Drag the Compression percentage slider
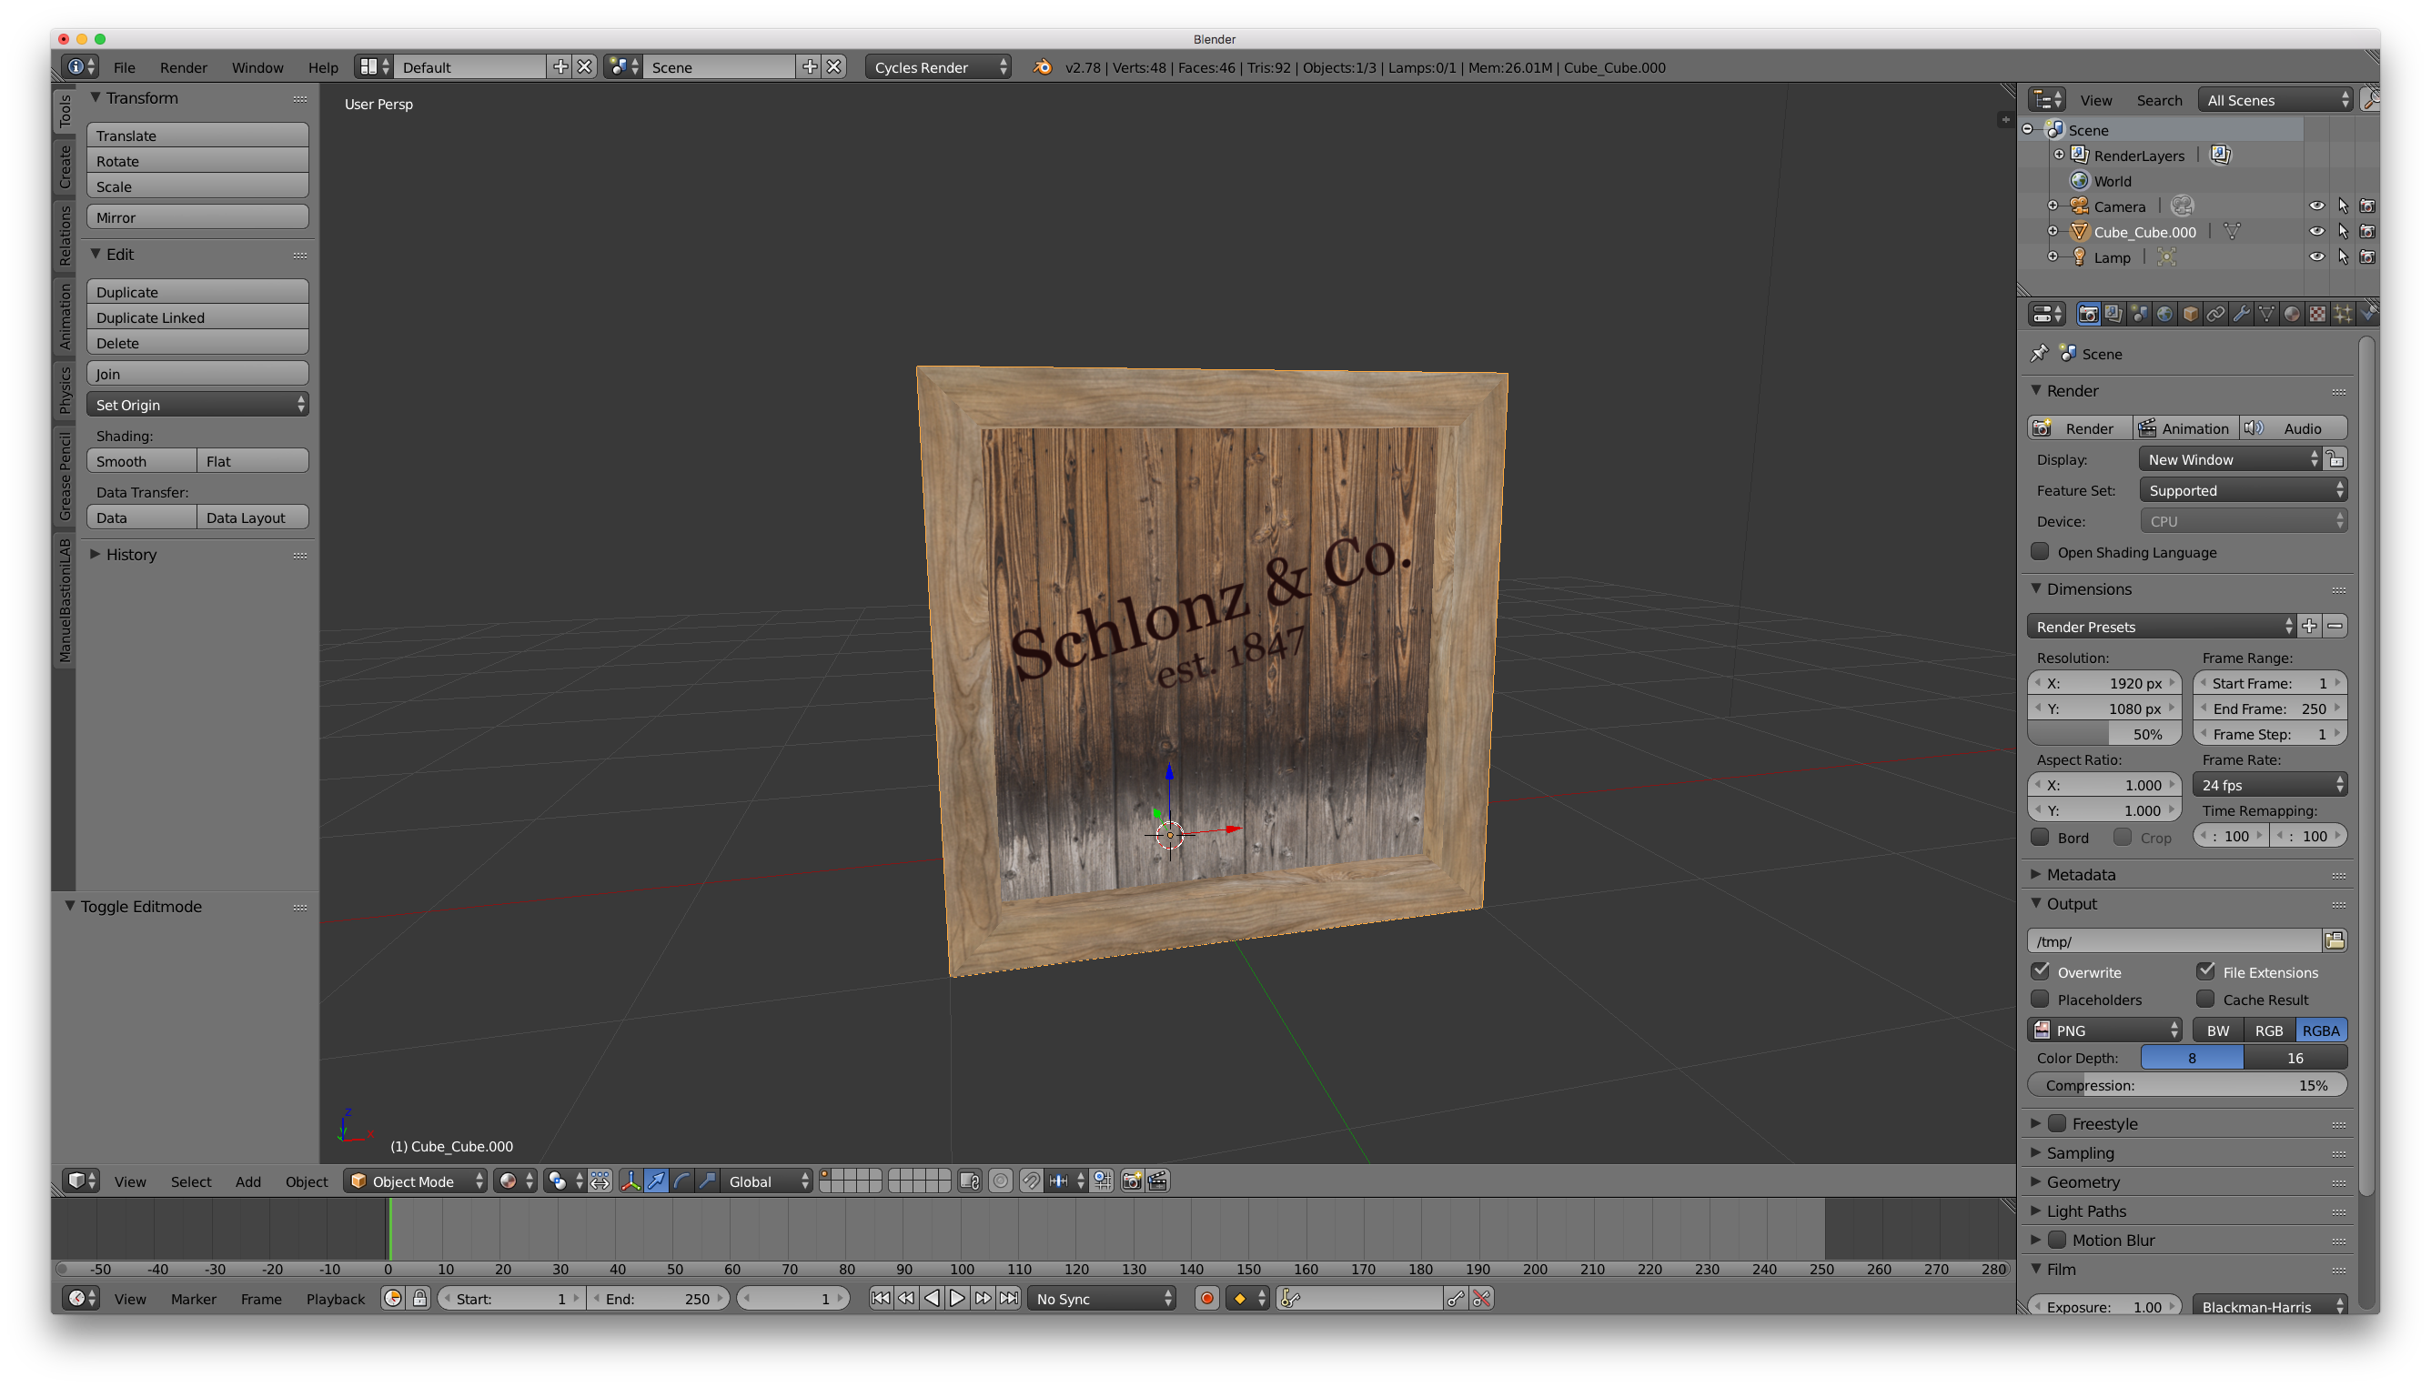2431x1387 pixels. pos(2187,1083)
